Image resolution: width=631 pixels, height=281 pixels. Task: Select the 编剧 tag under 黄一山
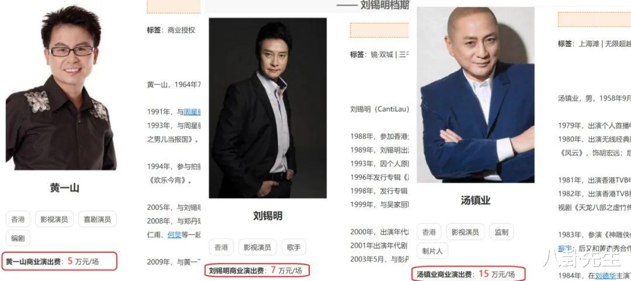[x=18, y=238]
